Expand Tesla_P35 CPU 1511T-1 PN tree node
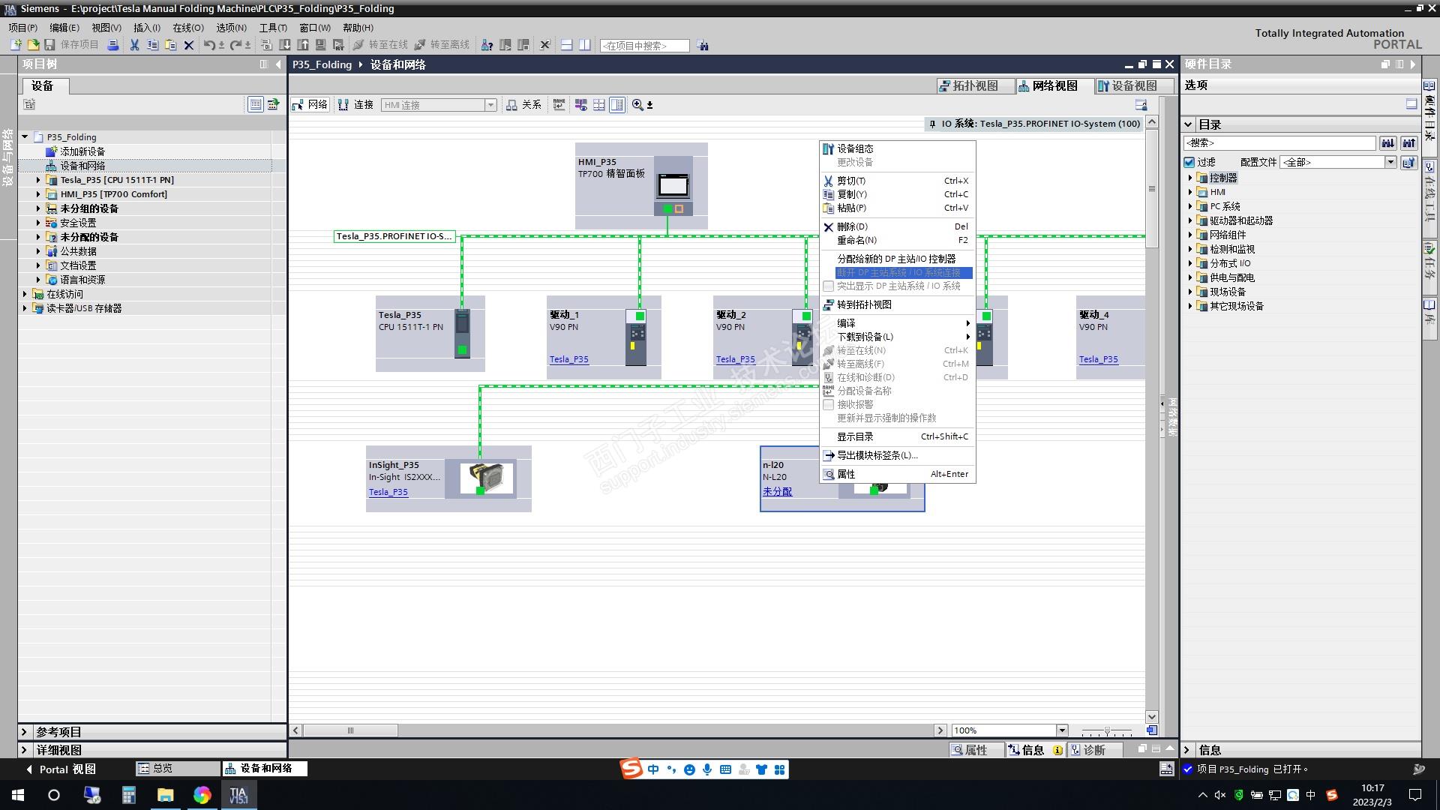Screen dimensions: 1440x810 tap(38, 180)
